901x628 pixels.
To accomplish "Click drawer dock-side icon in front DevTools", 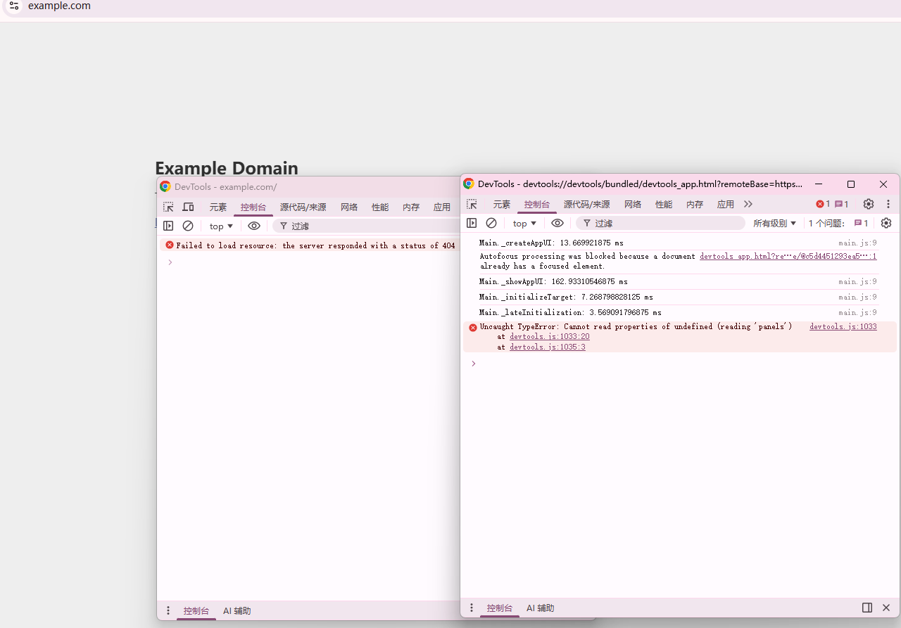I will (x=867, y=608).
